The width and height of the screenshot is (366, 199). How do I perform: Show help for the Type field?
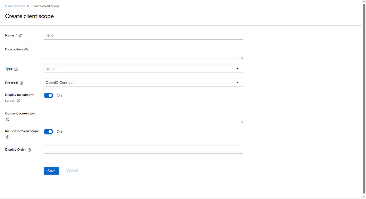coord(16,69)
